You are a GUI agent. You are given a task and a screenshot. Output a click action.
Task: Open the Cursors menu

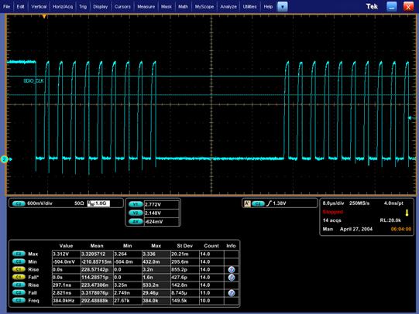[122, 6]
